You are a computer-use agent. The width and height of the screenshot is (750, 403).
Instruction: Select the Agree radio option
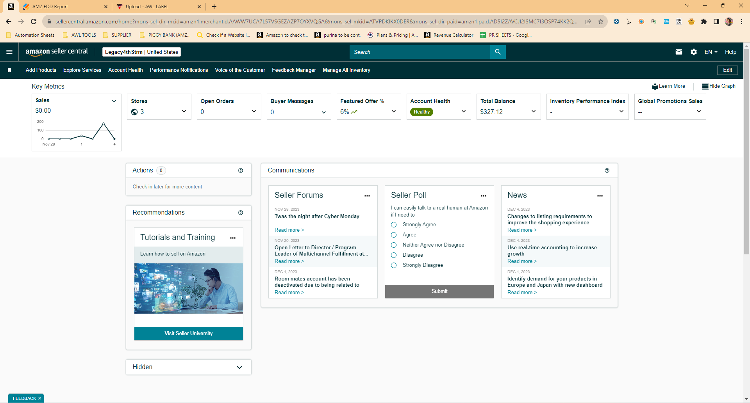pos(394,235)
